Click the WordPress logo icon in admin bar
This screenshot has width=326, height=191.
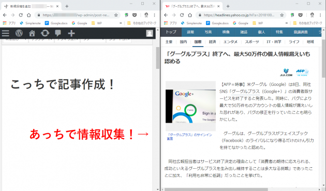[x=19, y=33]
